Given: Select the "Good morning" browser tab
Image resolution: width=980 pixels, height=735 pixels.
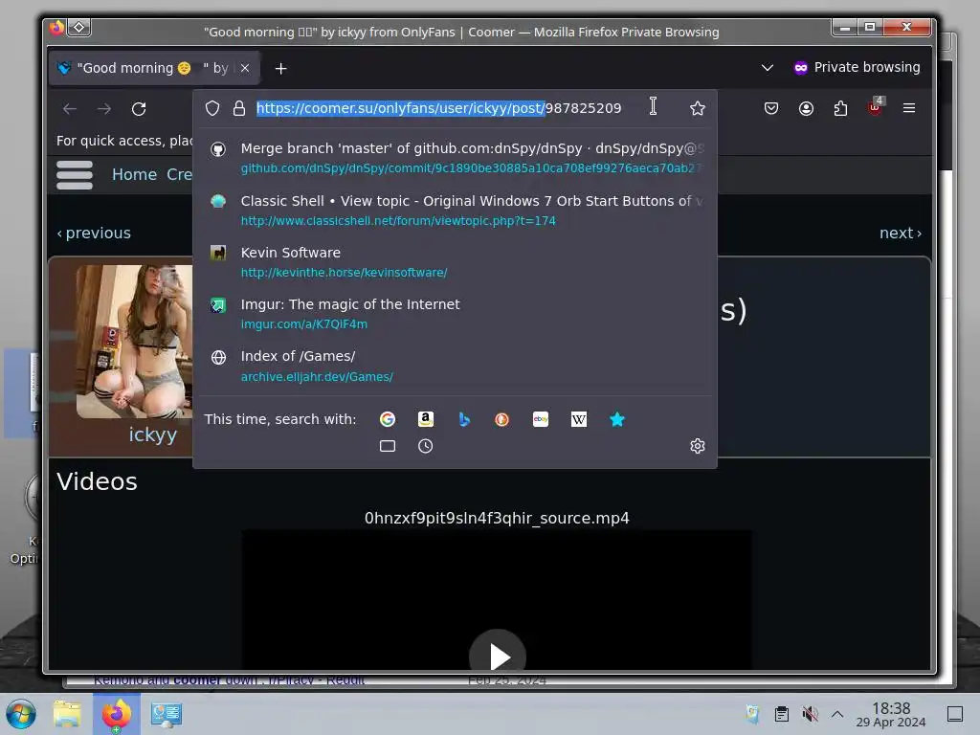Looking at the screenshot, I should (x=154, y=68).
